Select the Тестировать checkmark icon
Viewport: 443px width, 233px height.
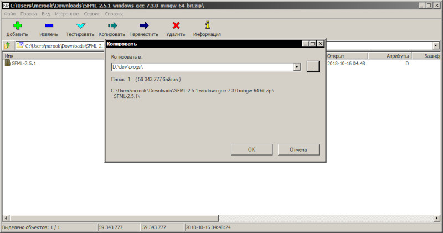(x=80, y=25)
